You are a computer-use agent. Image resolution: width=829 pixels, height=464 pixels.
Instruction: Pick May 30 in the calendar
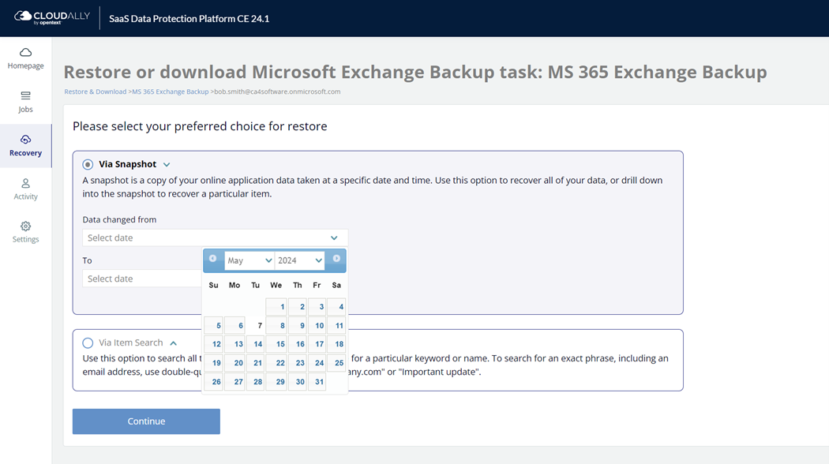coord(298,382)
